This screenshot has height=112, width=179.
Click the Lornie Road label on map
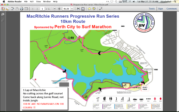98,92
